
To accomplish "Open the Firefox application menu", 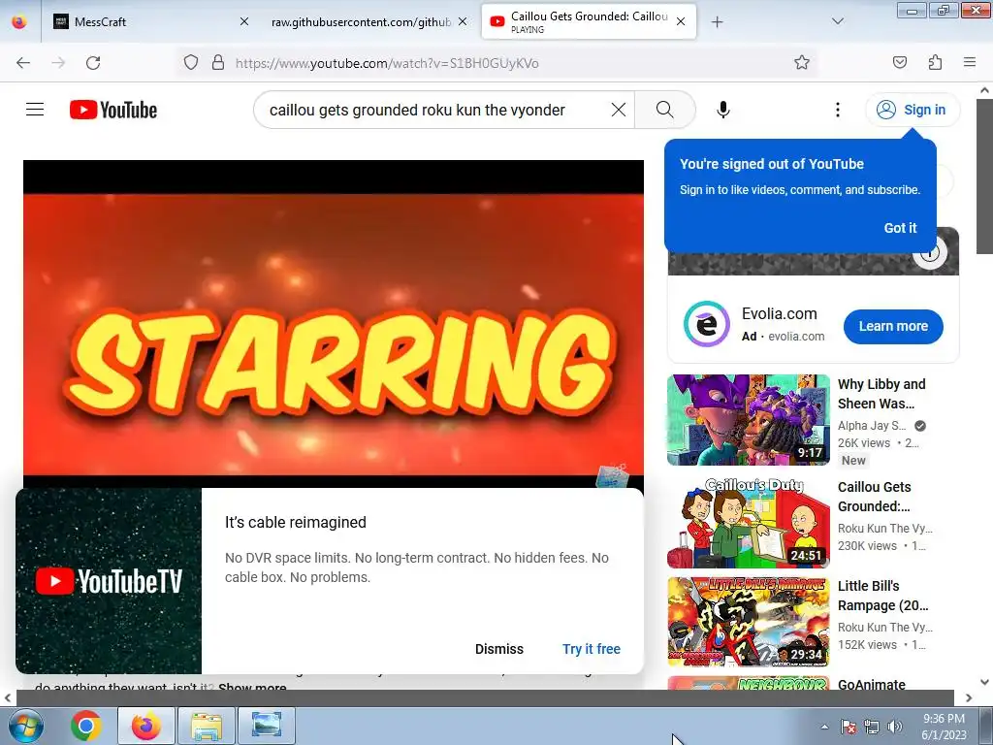I will pyautogui.click(x=970, y=62).
